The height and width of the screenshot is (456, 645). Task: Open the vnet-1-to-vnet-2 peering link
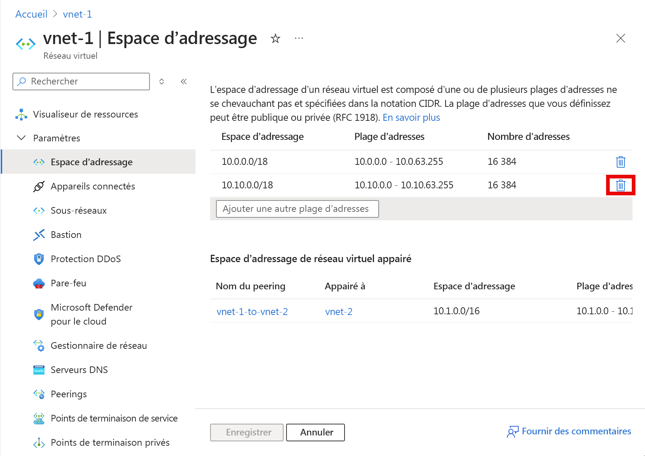point(252,312)
